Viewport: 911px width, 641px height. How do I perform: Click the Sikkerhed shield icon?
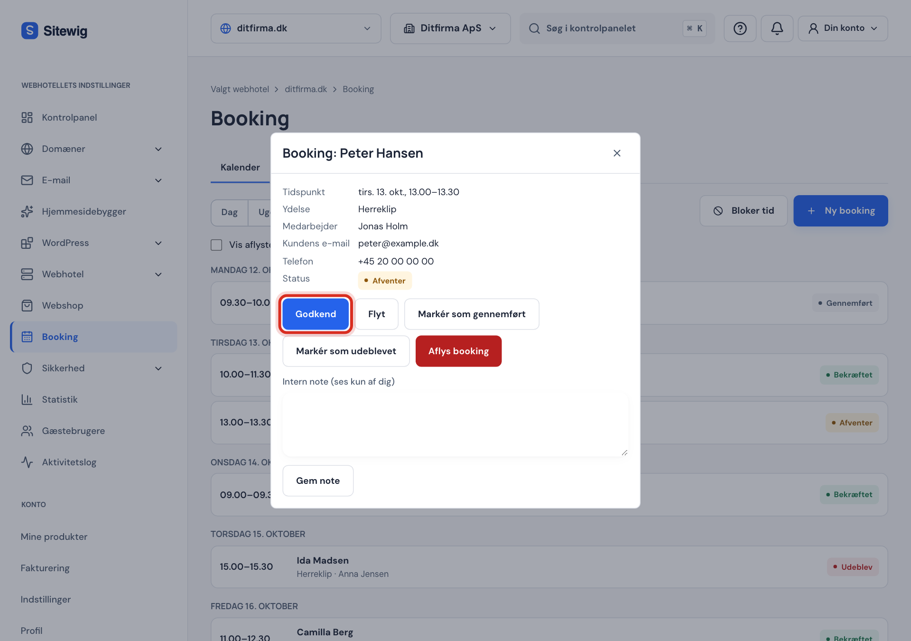[27, 368]
